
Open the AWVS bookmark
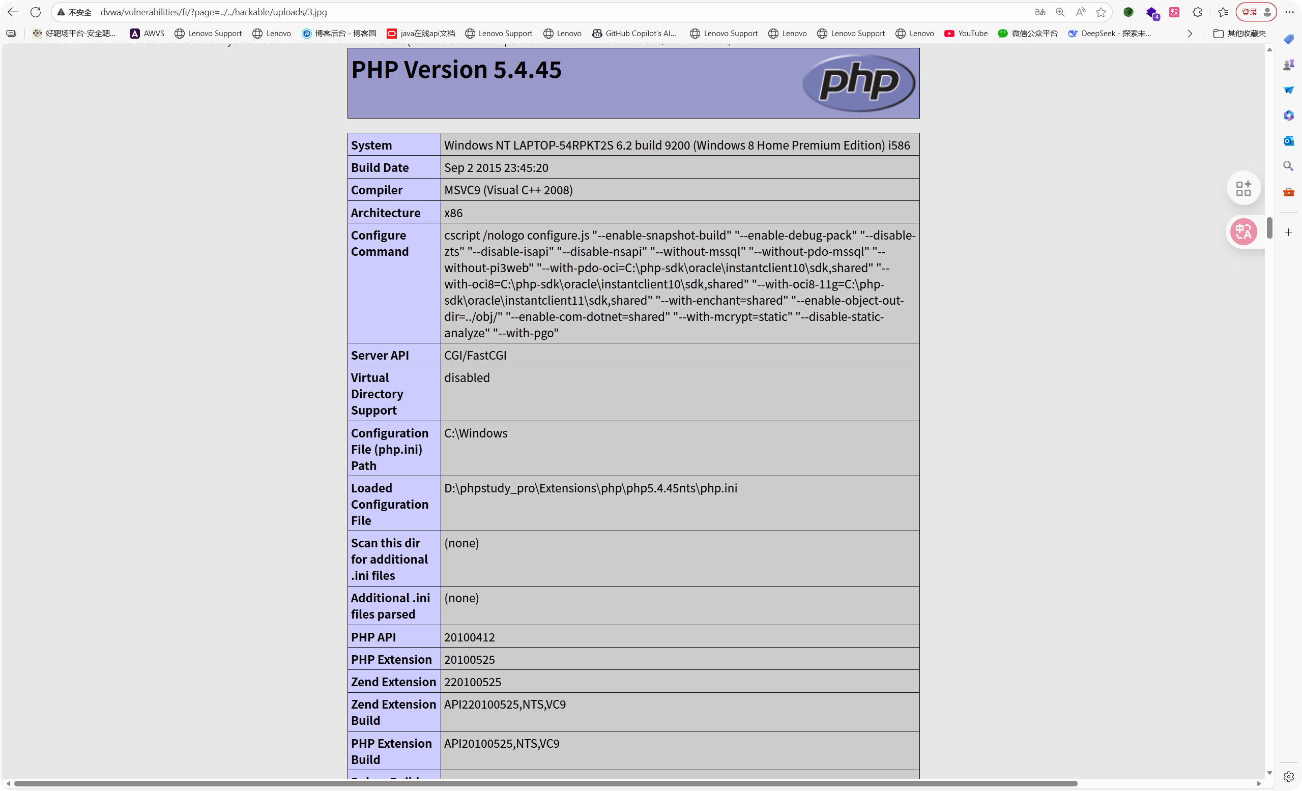(148, 33)
